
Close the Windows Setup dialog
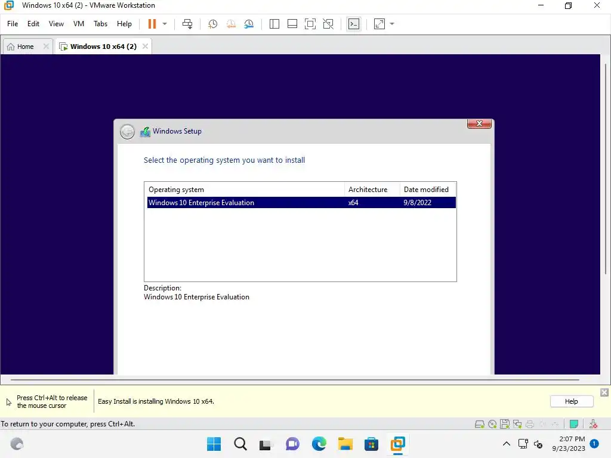click(479, 123)
